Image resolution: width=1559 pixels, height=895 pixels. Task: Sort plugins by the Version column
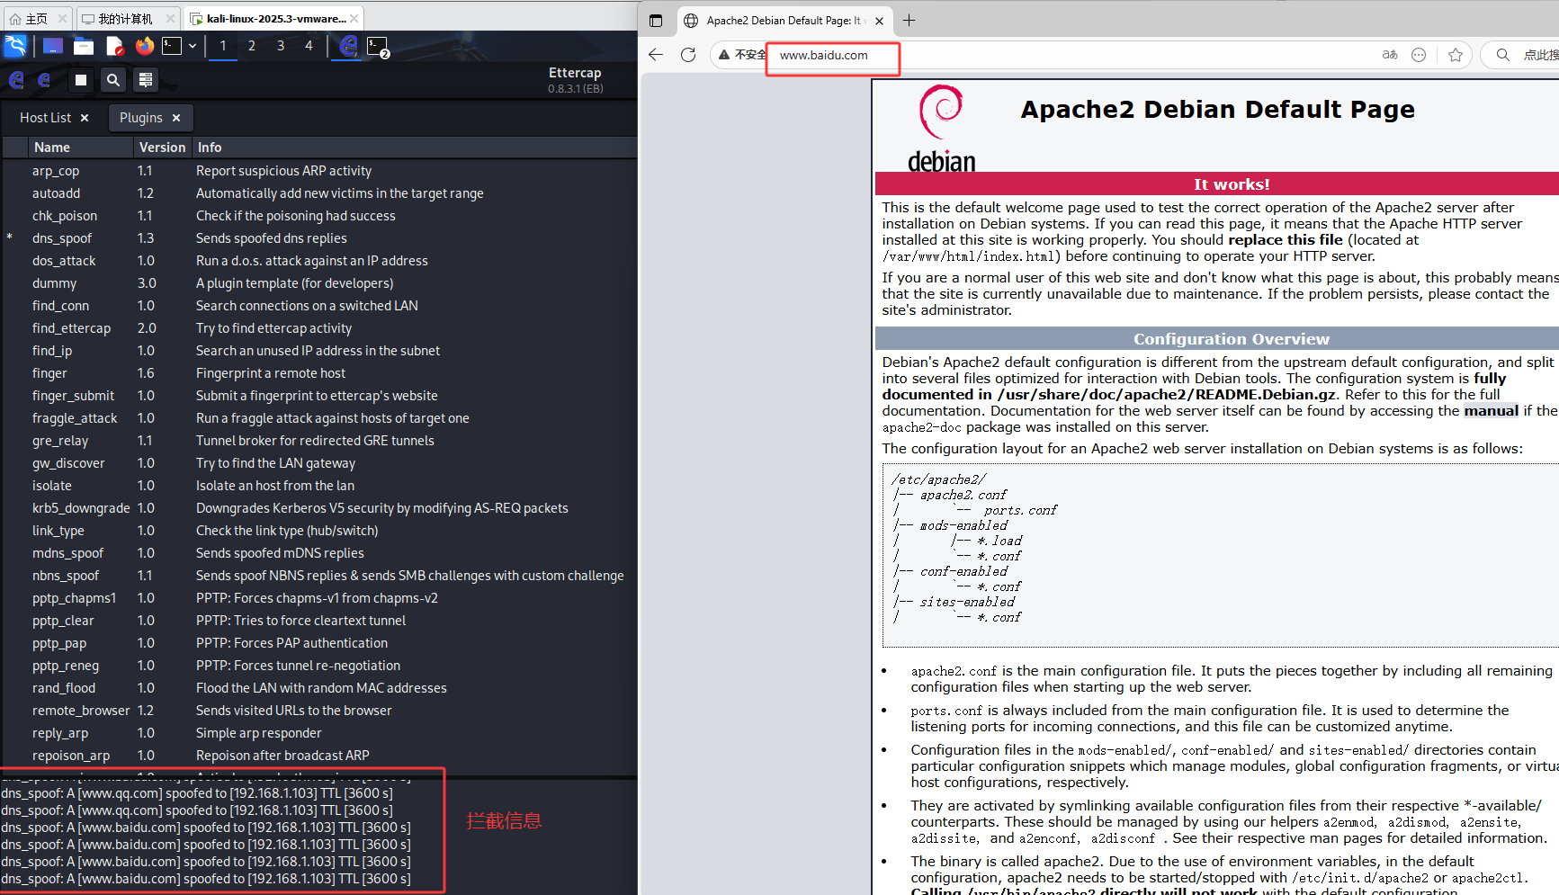click(162, 148)
